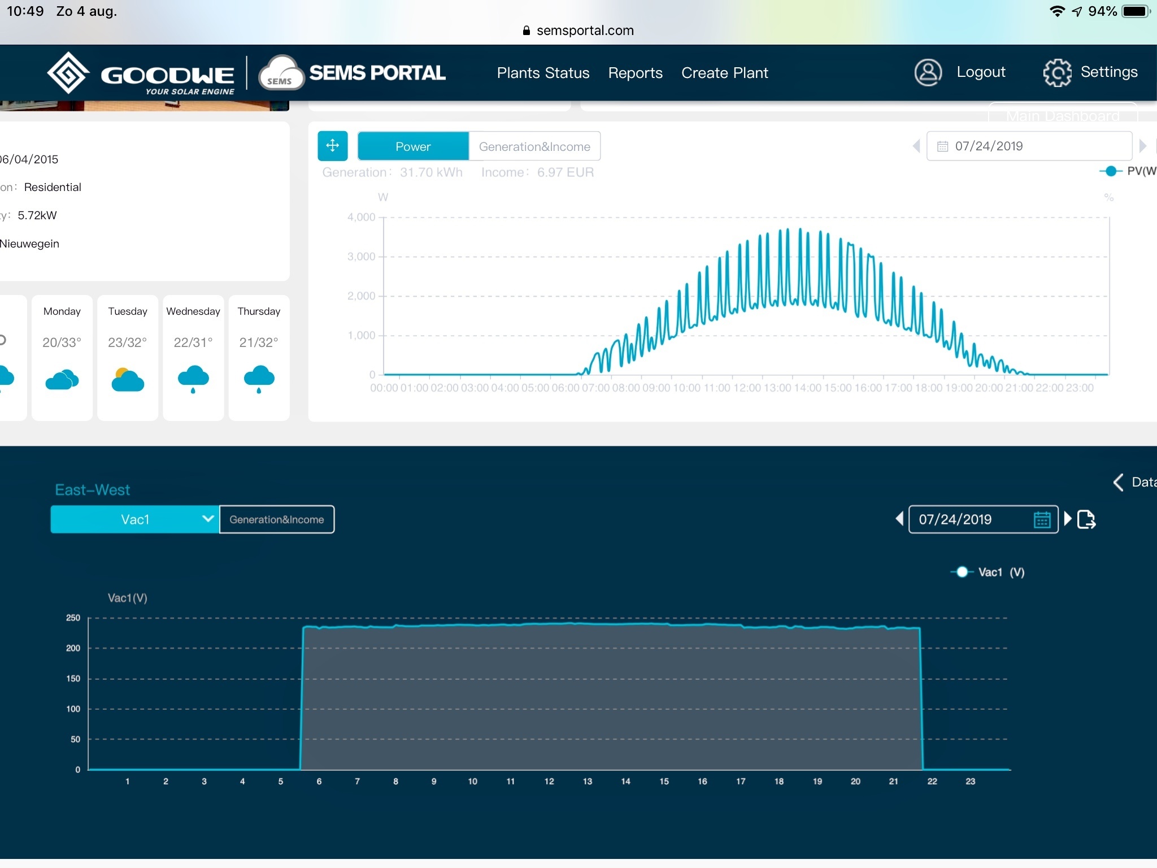Select lower Generation&Income button
The image size is (1157, 868).
tap(276, 519)
